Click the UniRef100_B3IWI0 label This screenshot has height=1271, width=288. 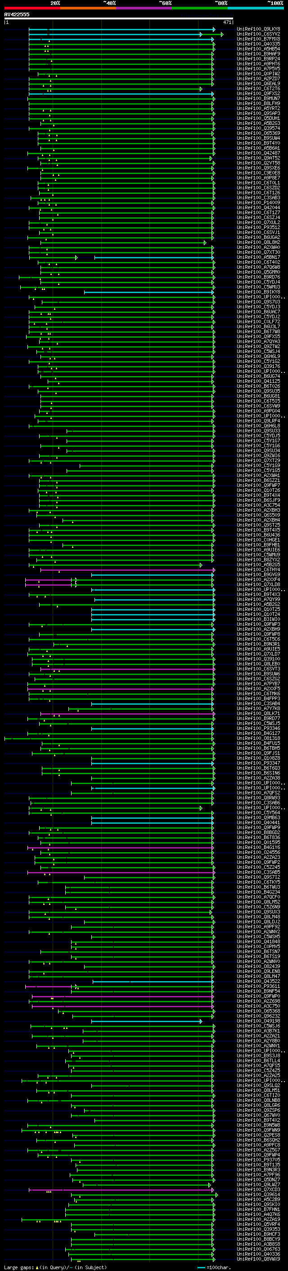pyautogui.click(x=258, y=619)
